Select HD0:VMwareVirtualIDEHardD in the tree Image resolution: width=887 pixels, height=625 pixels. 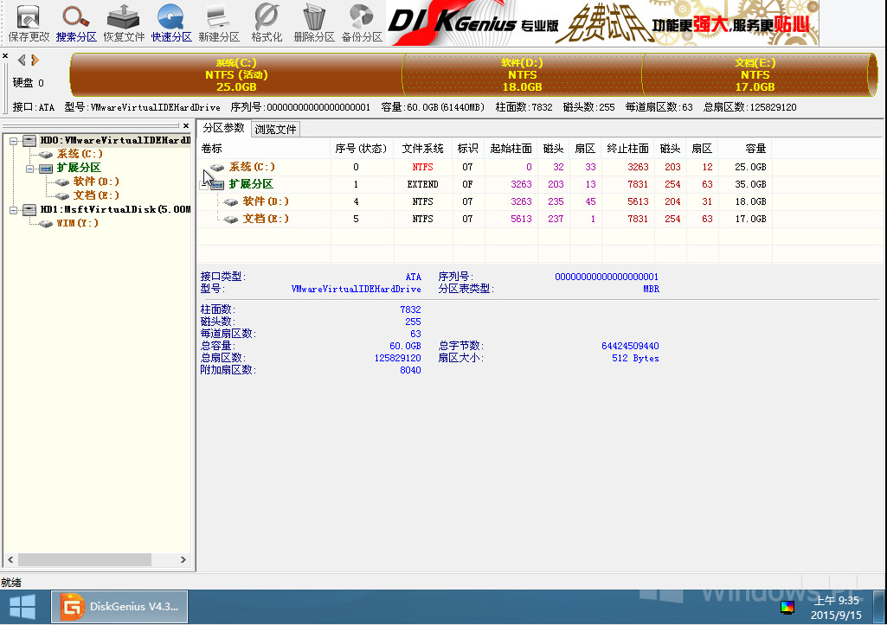click(x=115, y=140)
